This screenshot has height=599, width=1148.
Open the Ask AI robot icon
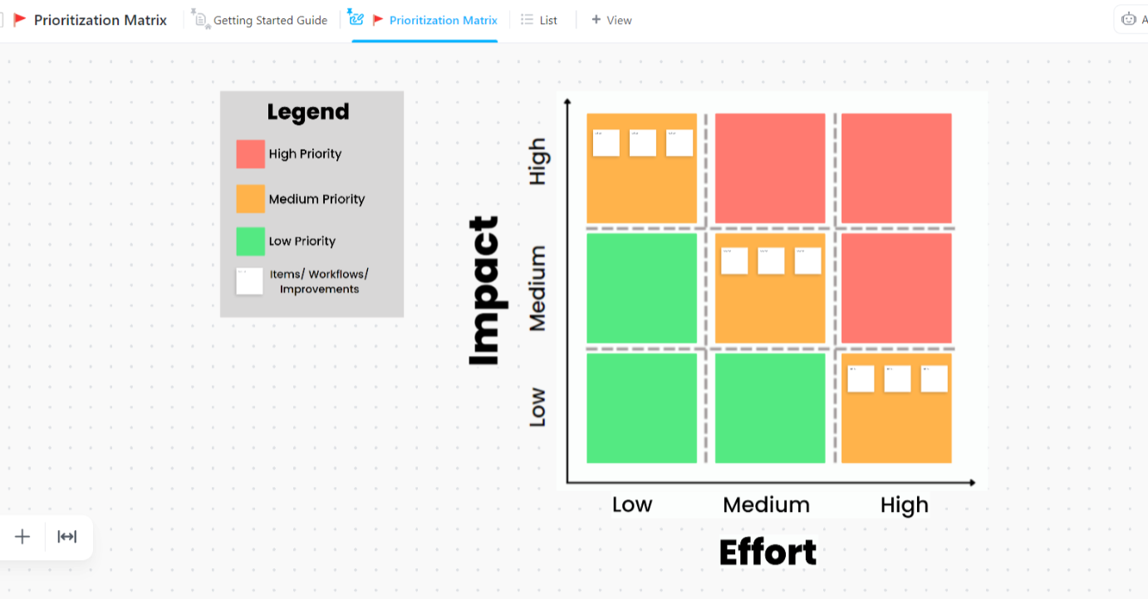tap(1130, 18)
